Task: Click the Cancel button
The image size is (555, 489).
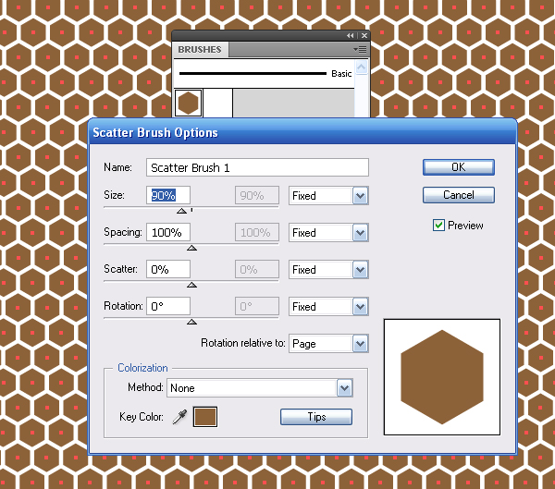Action: 459,195
